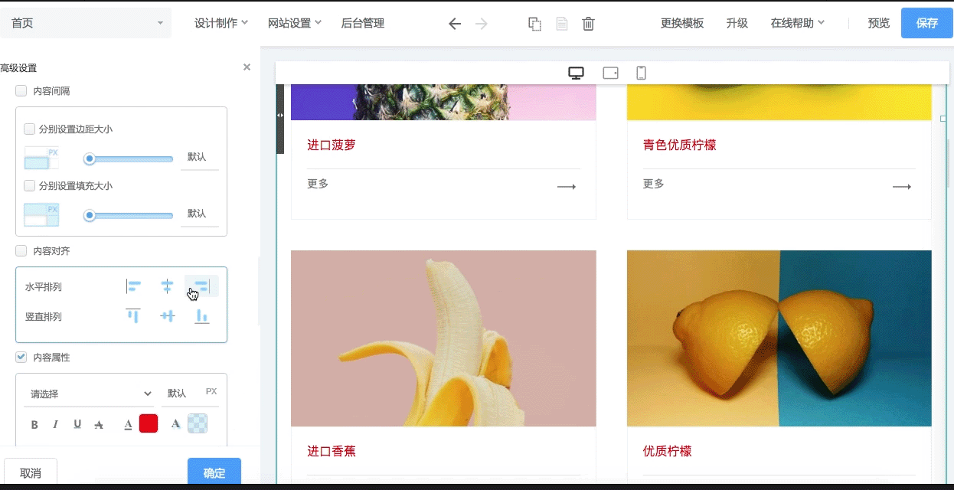Screen dimensions: 954x490
Task: Open the 设计制作 menu
Action: pyautogui.click(x=221, y=24)
